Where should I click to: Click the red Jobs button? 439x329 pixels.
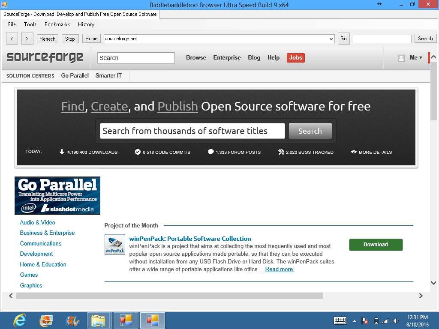coord(296,58)
